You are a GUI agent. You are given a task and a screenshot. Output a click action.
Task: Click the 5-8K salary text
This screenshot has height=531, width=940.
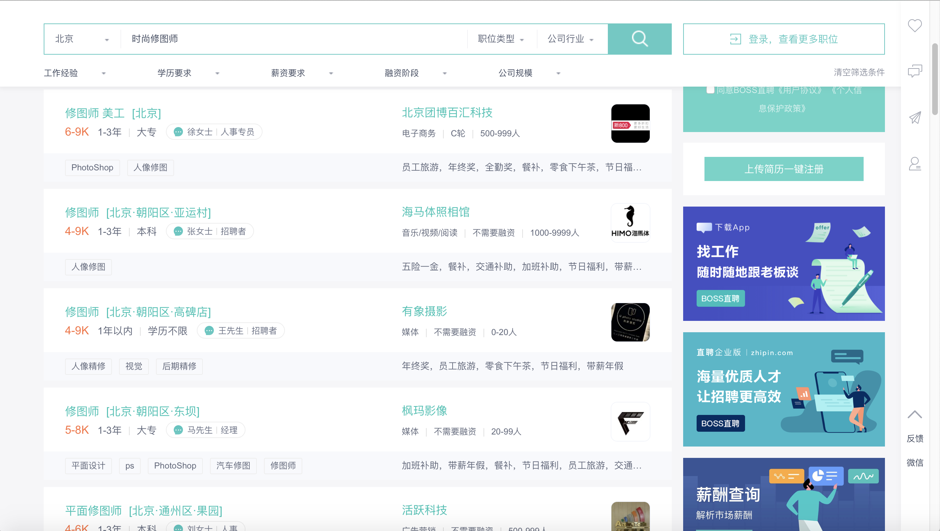click(x=77, y=430)
